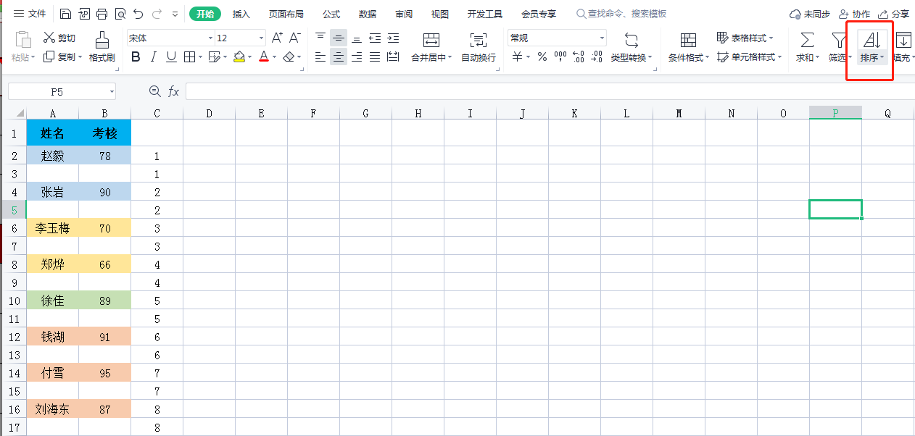Toggle align right
Screen dimensions: 915x436
point(357,56)
